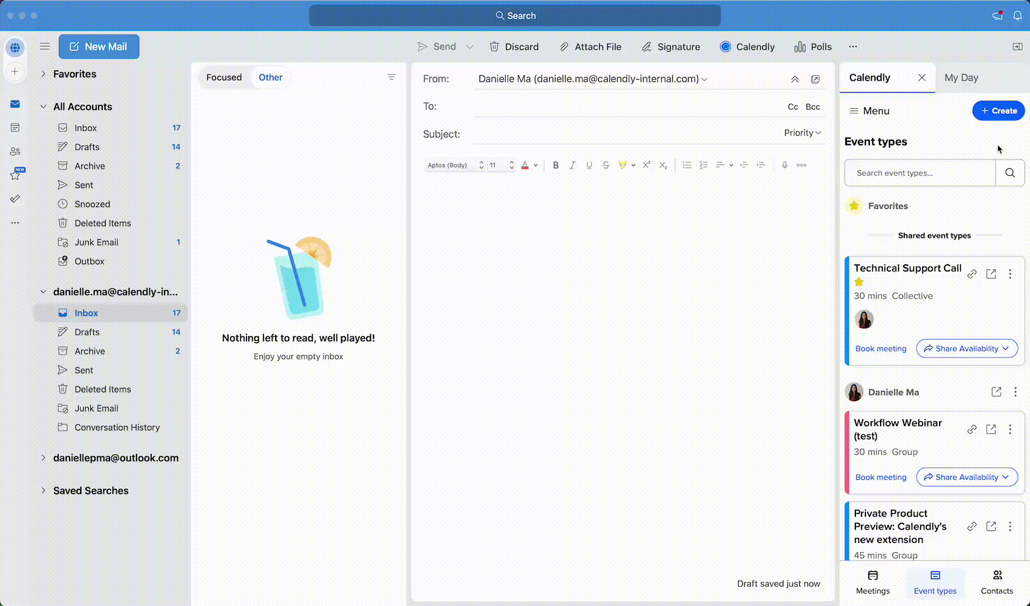This screenshot has height=606, width=1030.
Task: Toggle bold formatting
Action: [x=555, y=165]
